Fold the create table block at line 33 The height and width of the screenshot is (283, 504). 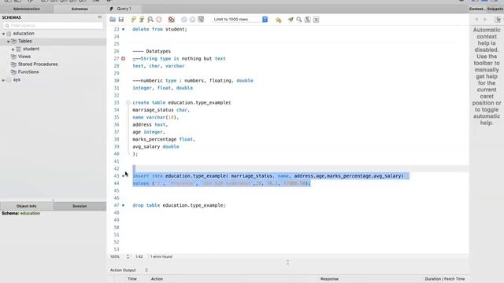tap(128, 103)
